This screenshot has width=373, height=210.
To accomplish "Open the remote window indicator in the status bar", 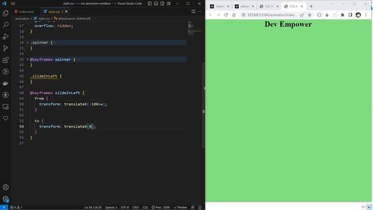I will [x=4, y=208].
